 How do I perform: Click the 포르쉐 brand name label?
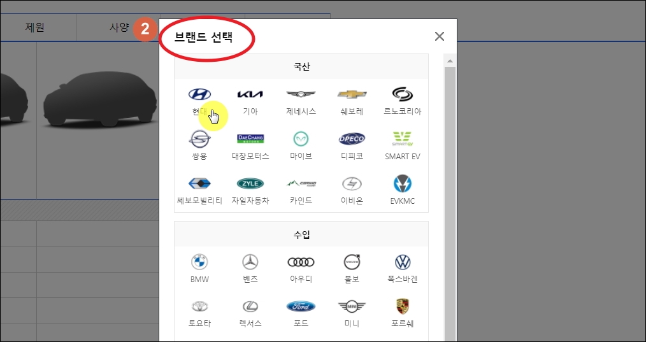(x=402, y=324)
